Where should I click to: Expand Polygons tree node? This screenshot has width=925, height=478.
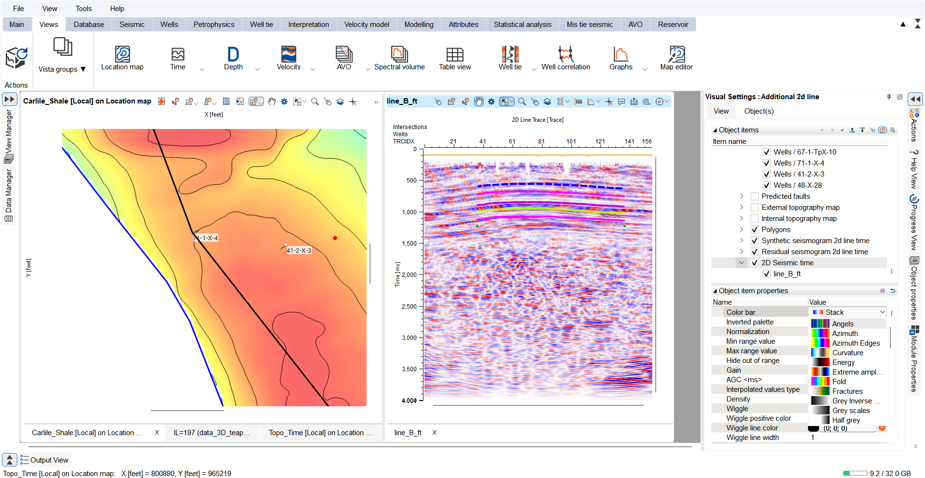(x=741, y=230)
